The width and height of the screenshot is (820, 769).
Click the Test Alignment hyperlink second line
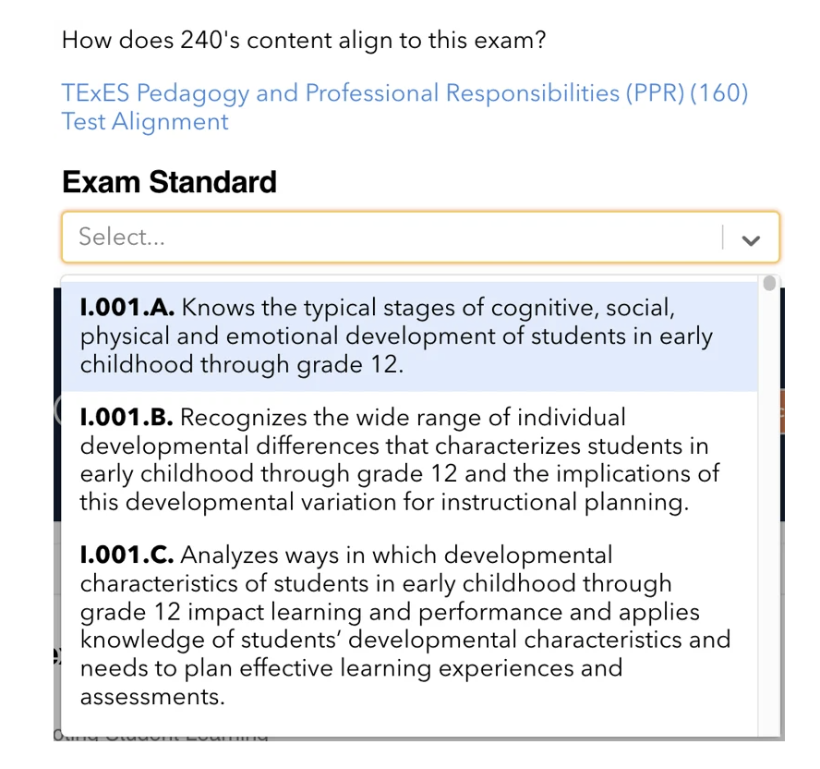(x=144, y=122)
